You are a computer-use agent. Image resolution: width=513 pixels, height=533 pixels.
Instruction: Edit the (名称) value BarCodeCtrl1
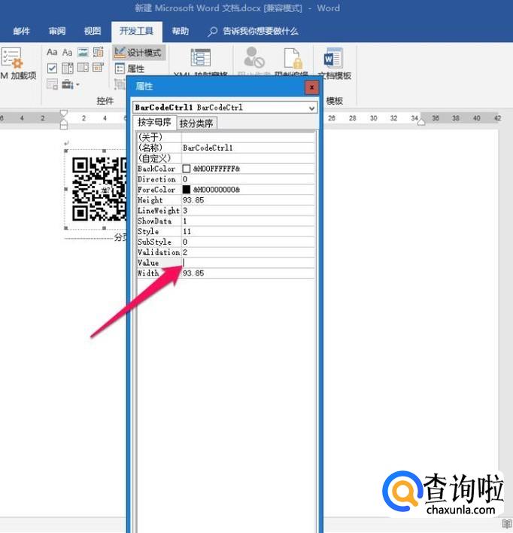pos(248,148)
